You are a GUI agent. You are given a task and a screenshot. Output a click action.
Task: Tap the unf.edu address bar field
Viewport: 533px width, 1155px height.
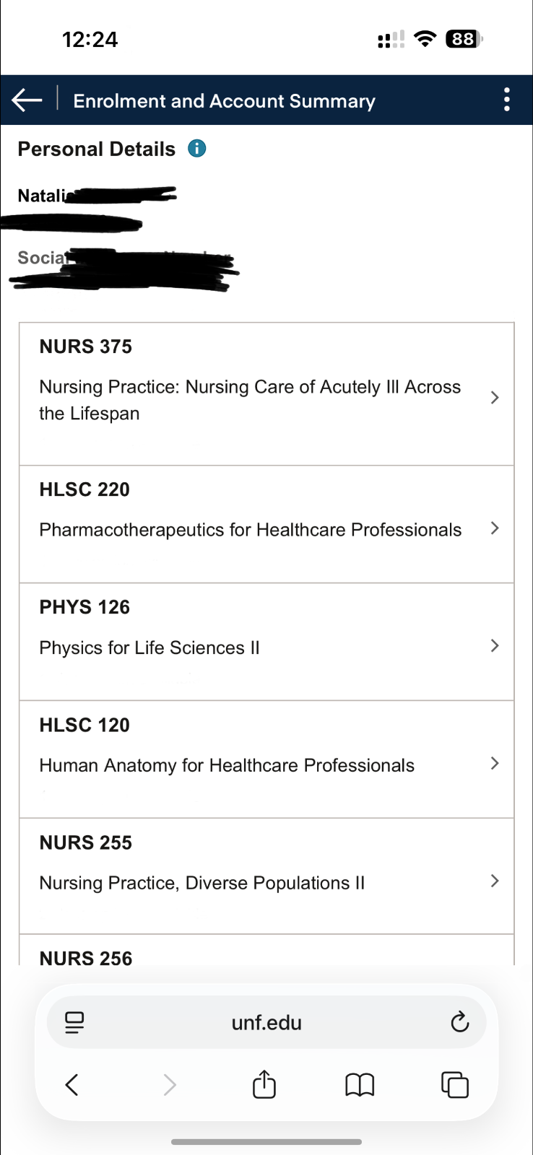(x=266, y=1023)
